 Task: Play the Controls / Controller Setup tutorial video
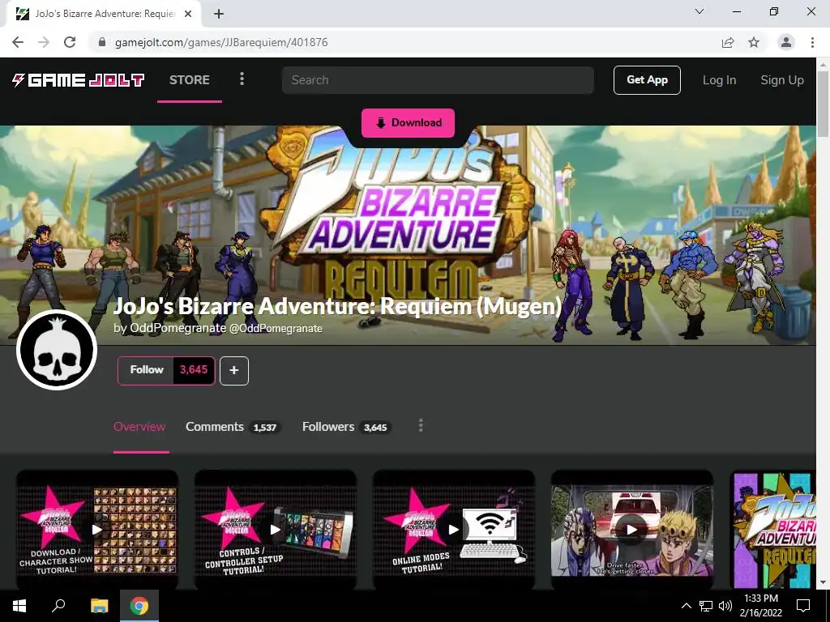click(276, 530)
